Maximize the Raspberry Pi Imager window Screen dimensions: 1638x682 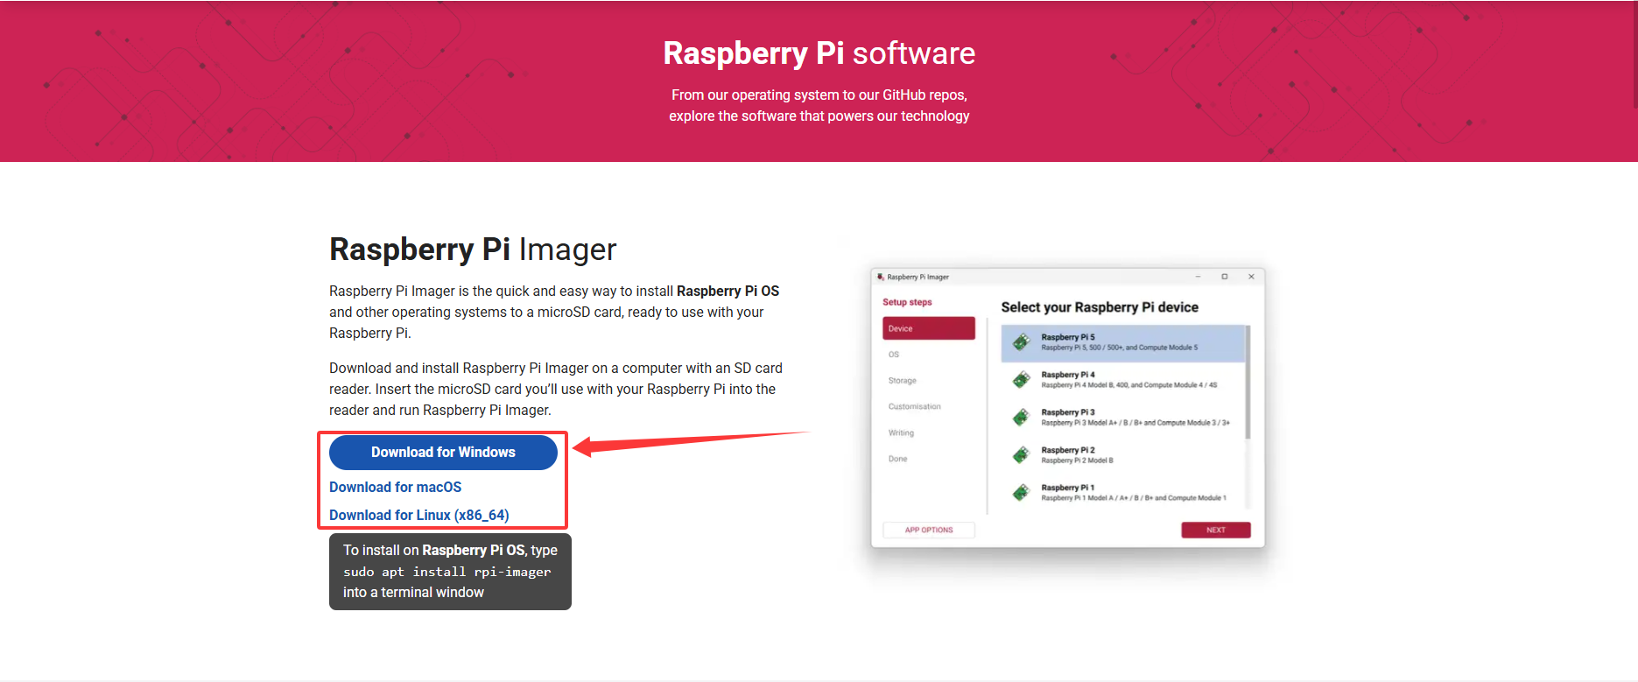pyautogui.click(x=1225, y=277)
